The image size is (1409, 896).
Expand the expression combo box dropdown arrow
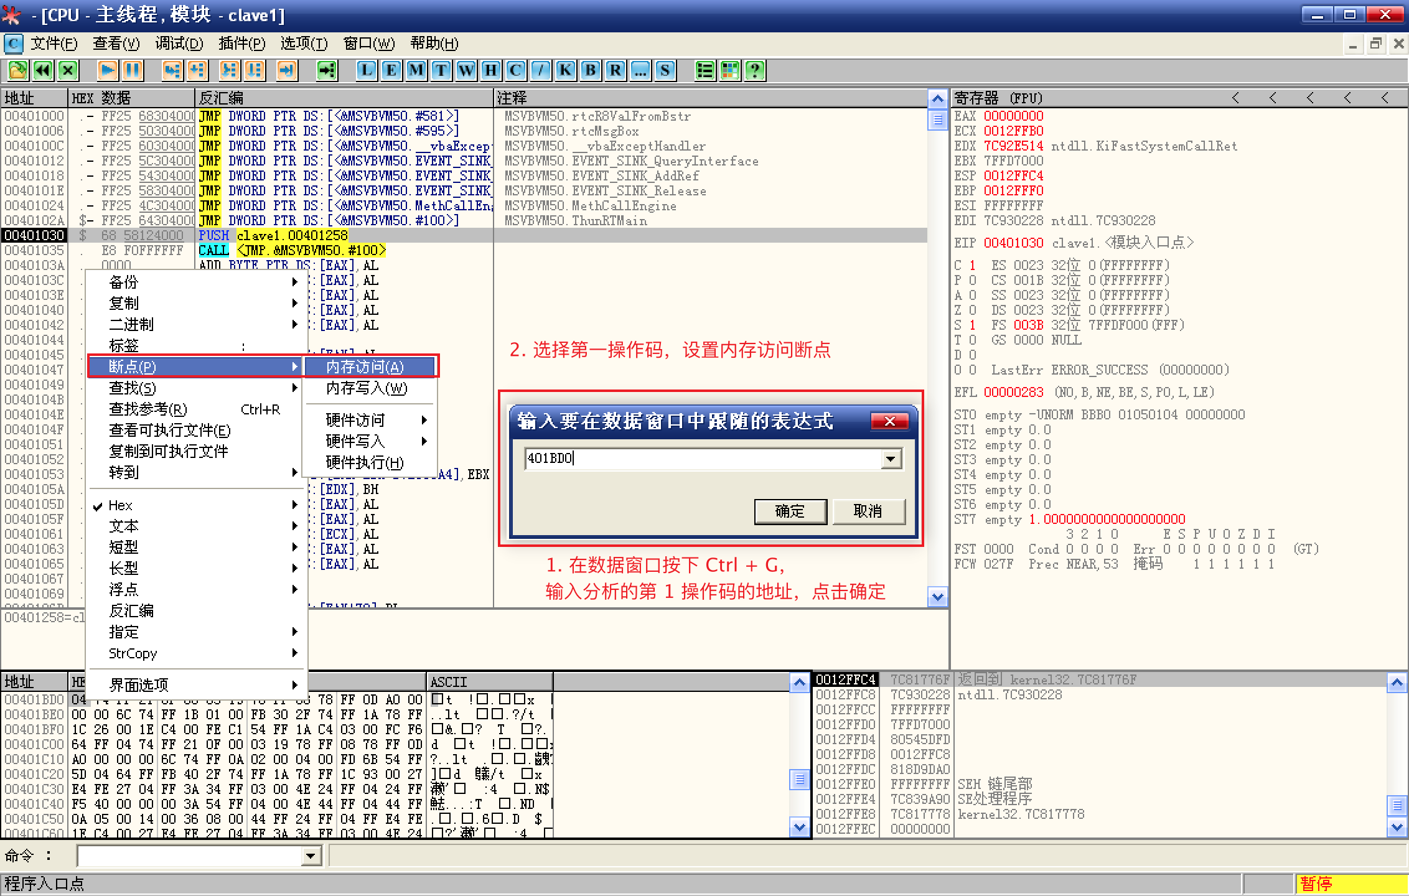tap(891, 459)
